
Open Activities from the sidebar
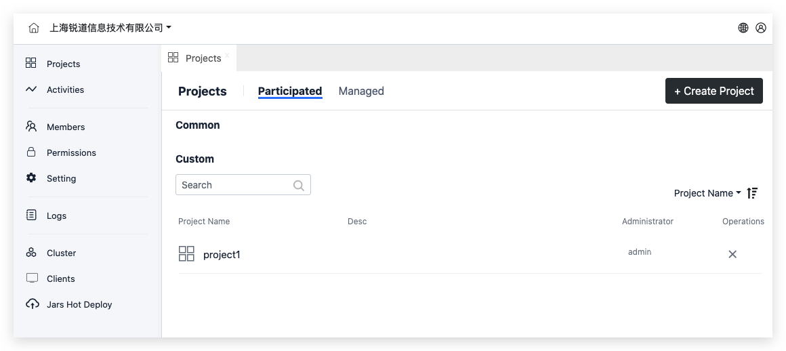click(64, 89)
